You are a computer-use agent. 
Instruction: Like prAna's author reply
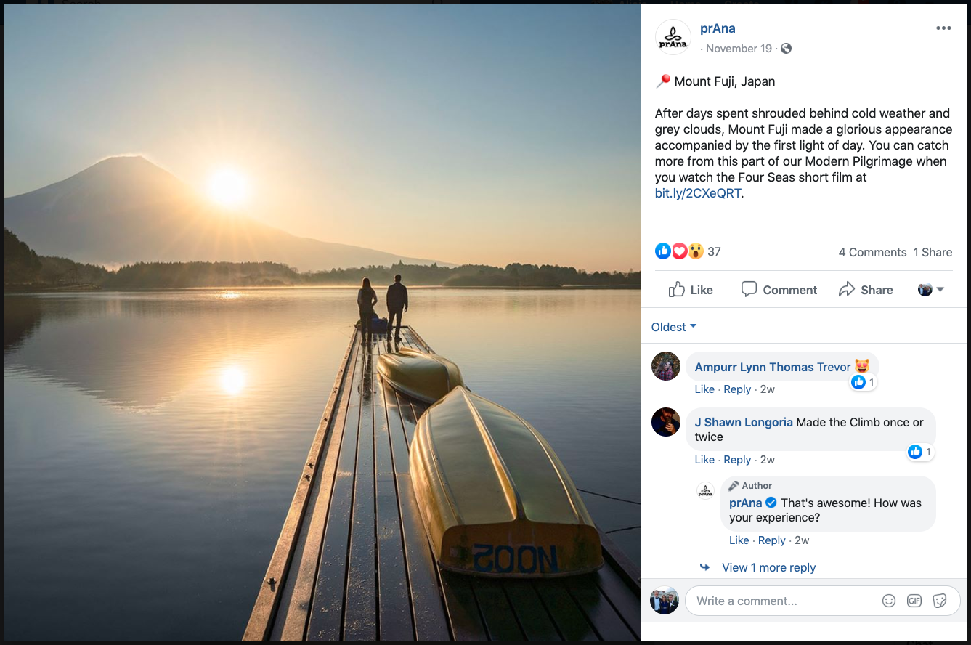pos(739,540)
